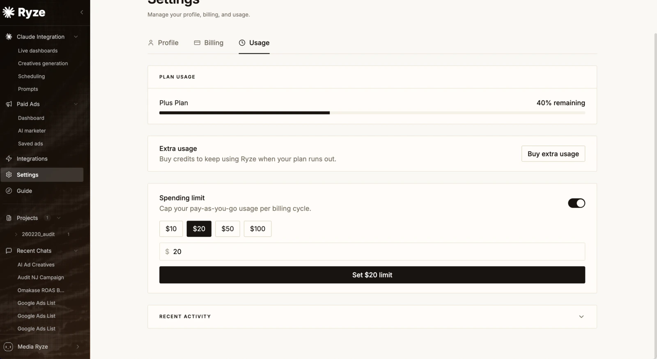Click the RECENT ACTIVITY header text
Screen dimensions: 657x359
185,317
